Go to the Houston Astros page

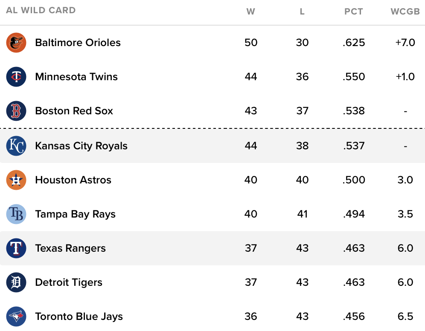[73, 180]
